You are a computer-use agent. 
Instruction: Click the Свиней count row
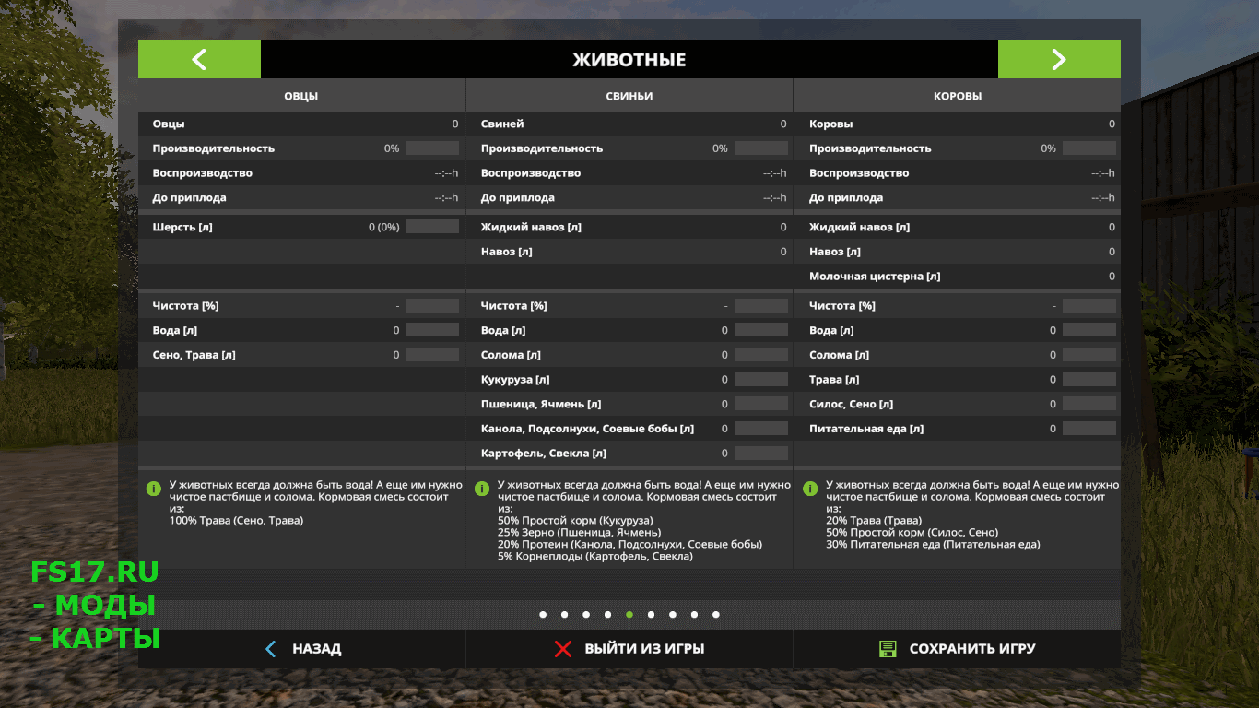(x=629, y=124)
